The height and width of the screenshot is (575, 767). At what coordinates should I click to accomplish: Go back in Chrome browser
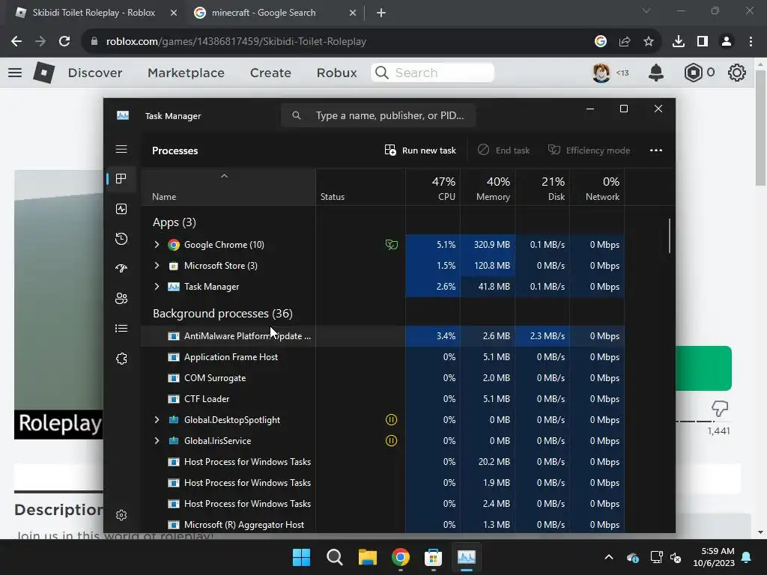(16, 42)
